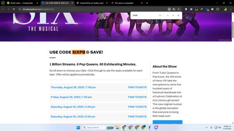Open Thursday, August 28, 2025 date link
Screen dimensions: 234x131
[73, 87]
